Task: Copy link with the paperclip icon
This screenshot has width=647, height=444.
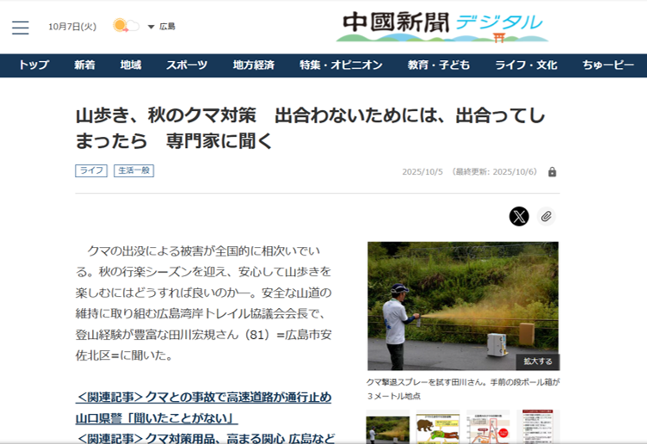Action: (x=546, y=216)
